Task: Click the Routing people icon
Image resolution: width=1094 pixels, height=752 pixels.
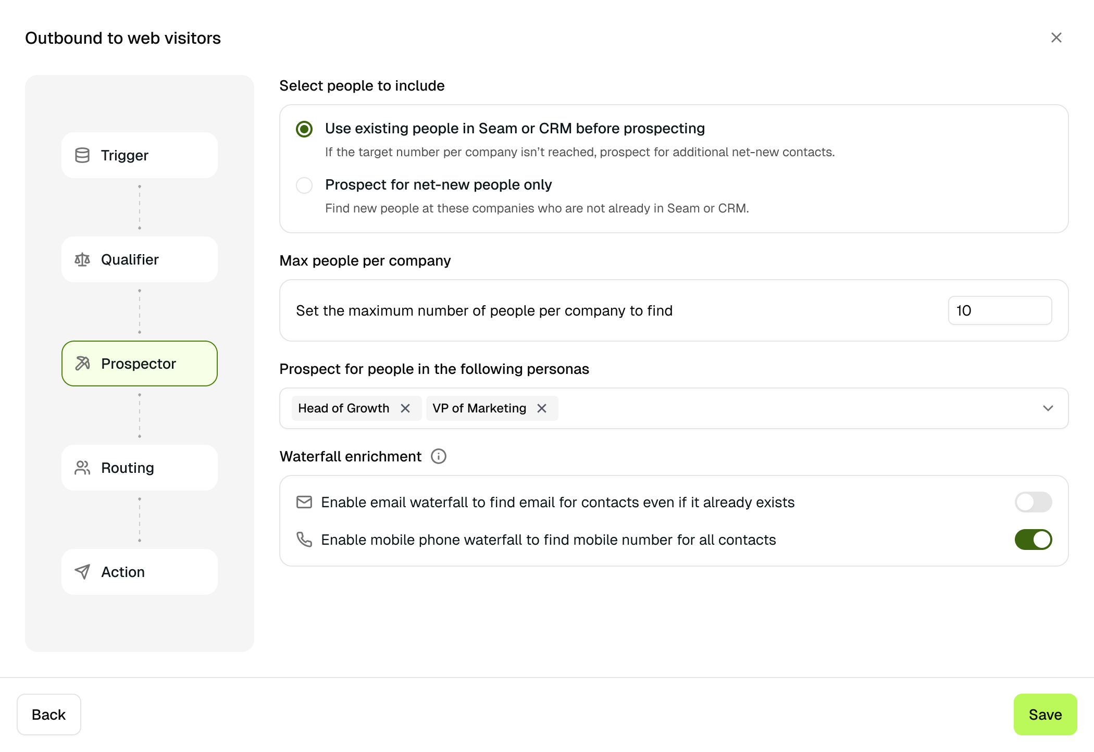Action: click(x=82, y=468)
